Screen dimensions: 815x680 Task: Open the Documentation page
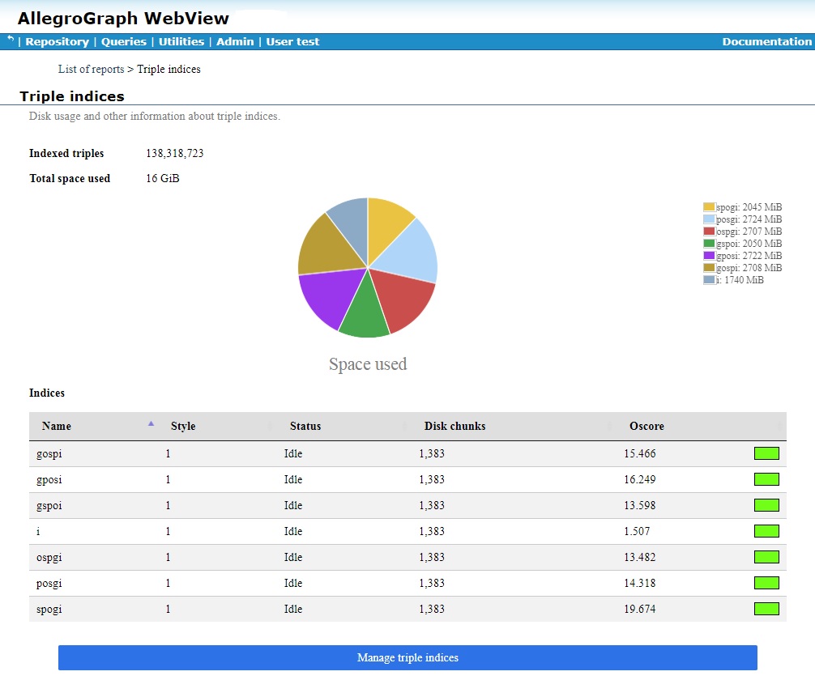point(766,41)
